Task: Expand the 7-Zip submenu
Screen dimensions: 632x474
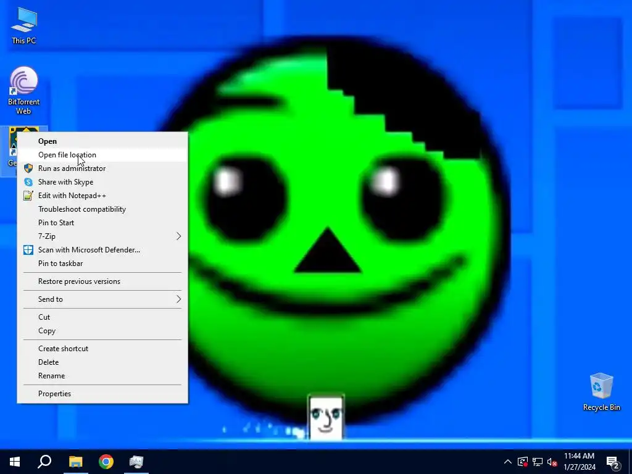Action: pyautogui.click(x=102, y=236)
